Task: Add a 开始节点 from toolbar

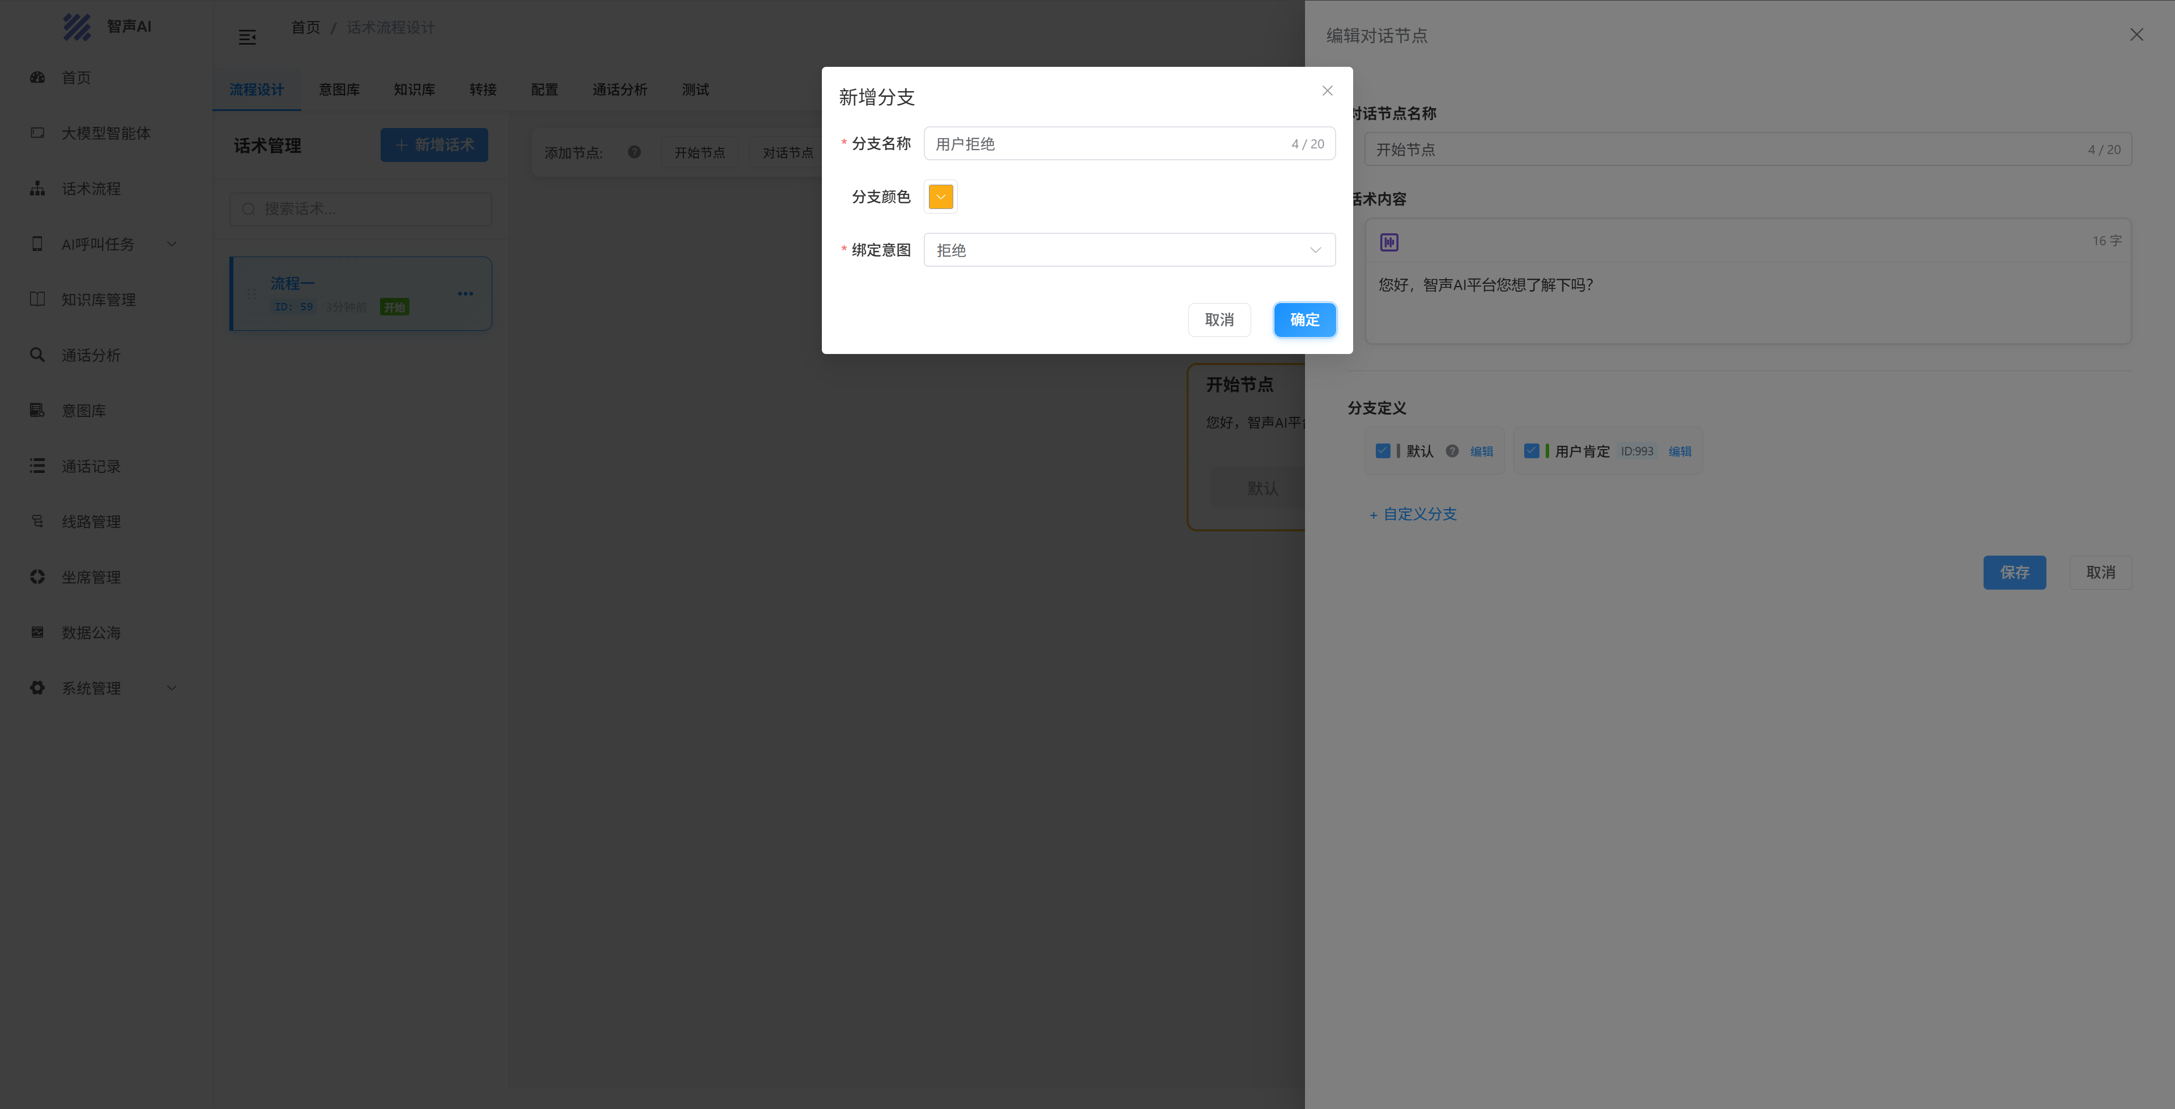Action: point(699,152)
